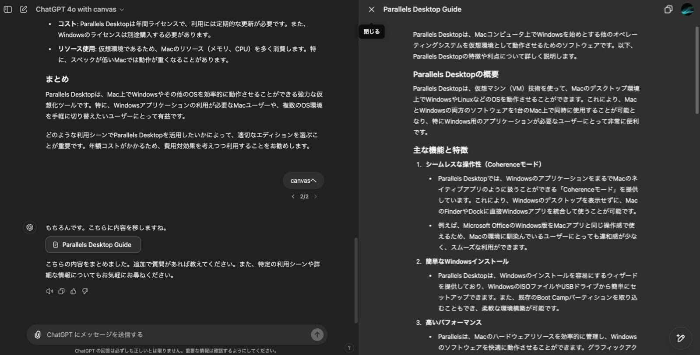The width and height of the screenshot is (700, 355).
Task: Play the reply with the read aloud icon
Action: click(49, 291)
